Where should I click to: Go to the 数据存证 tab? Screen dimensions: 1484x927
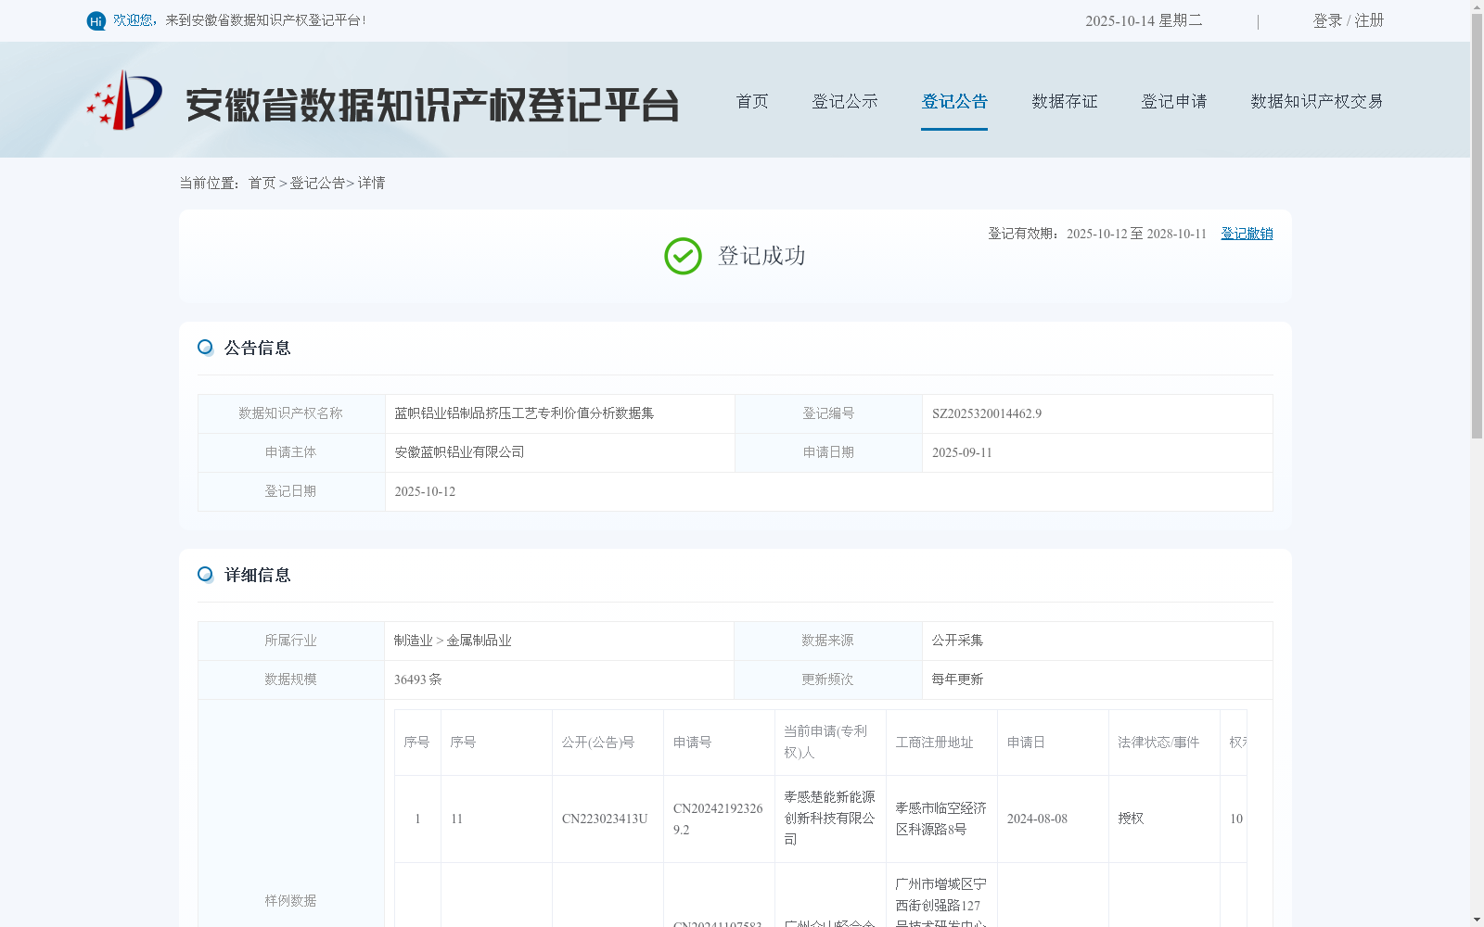1065,101
